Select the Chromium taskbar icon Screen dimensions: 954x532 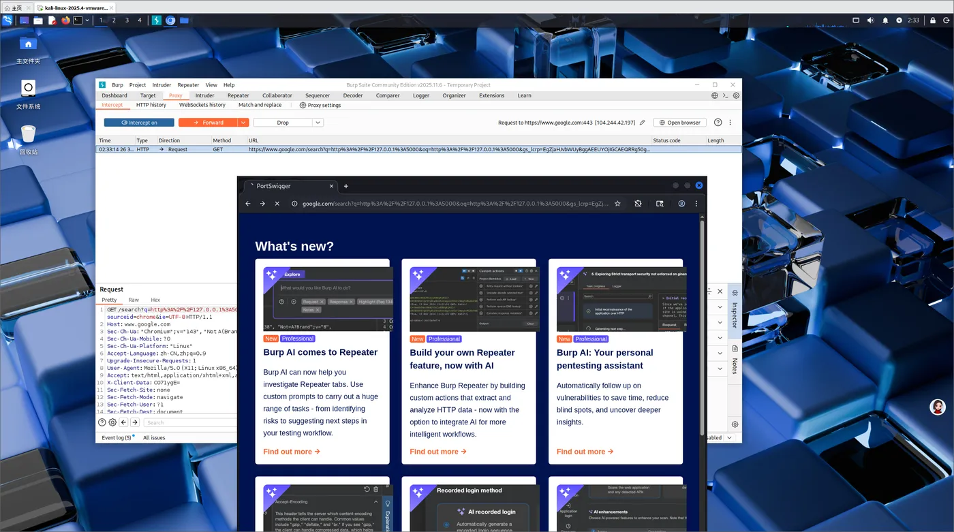coord(170,20)
